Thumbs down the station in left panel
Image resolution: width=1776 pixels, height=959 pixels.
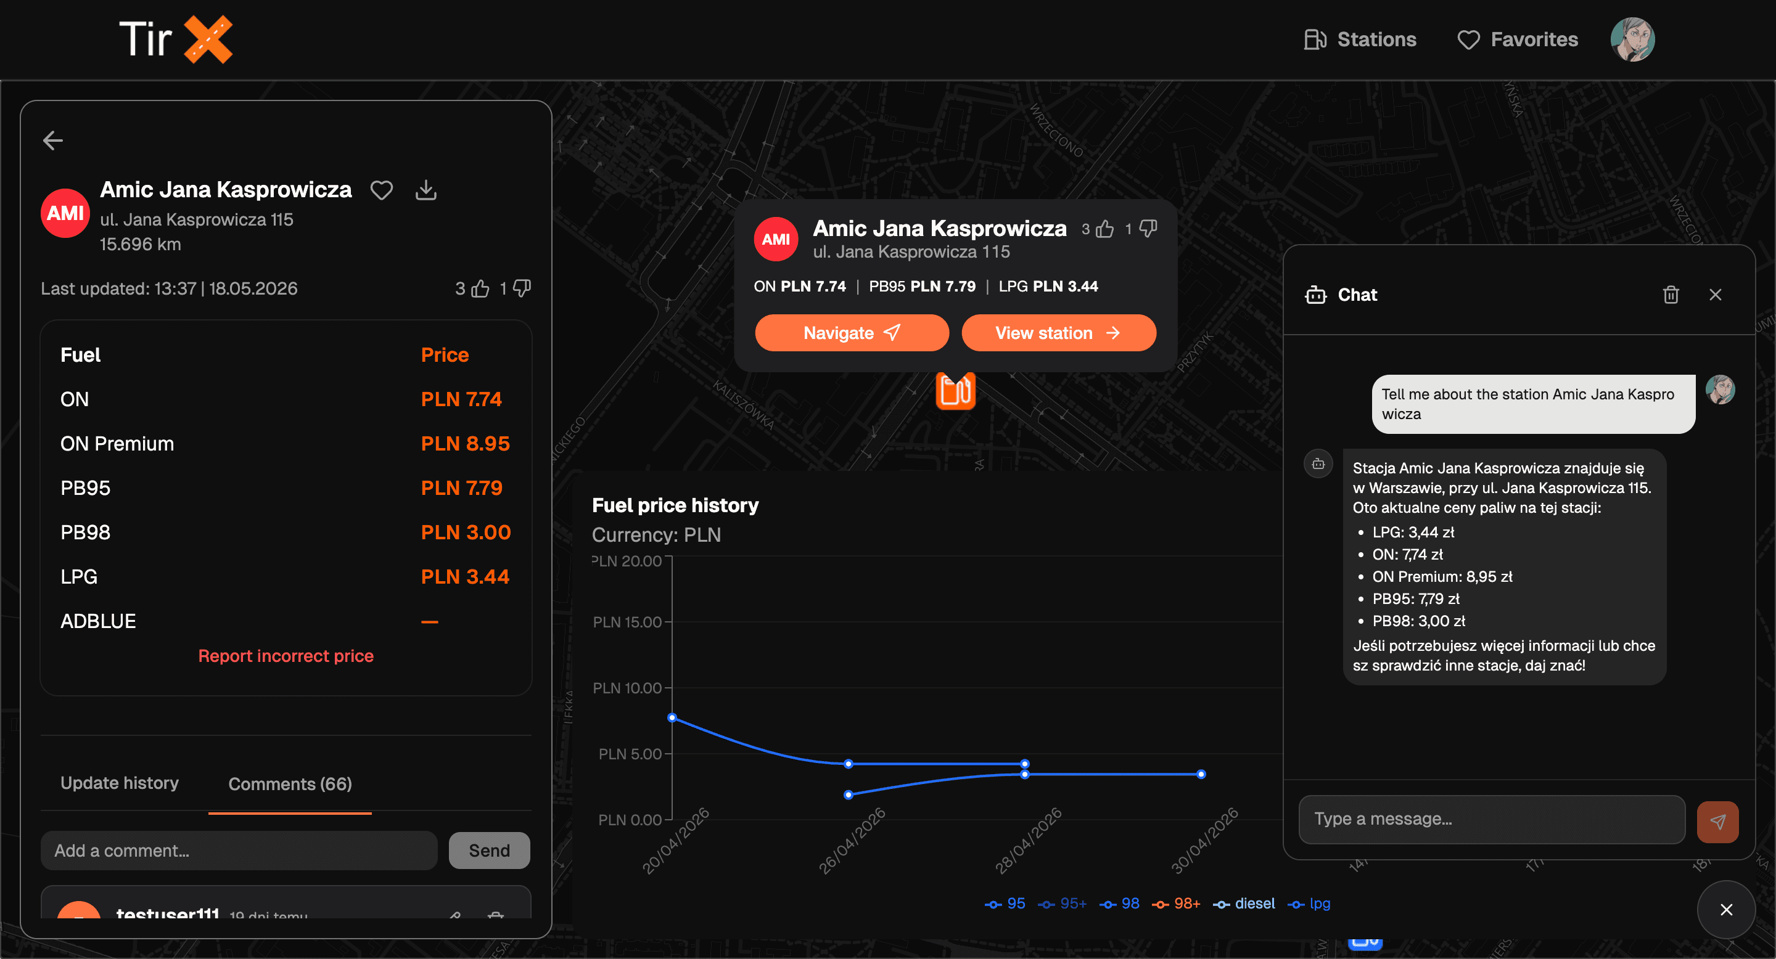522,288
